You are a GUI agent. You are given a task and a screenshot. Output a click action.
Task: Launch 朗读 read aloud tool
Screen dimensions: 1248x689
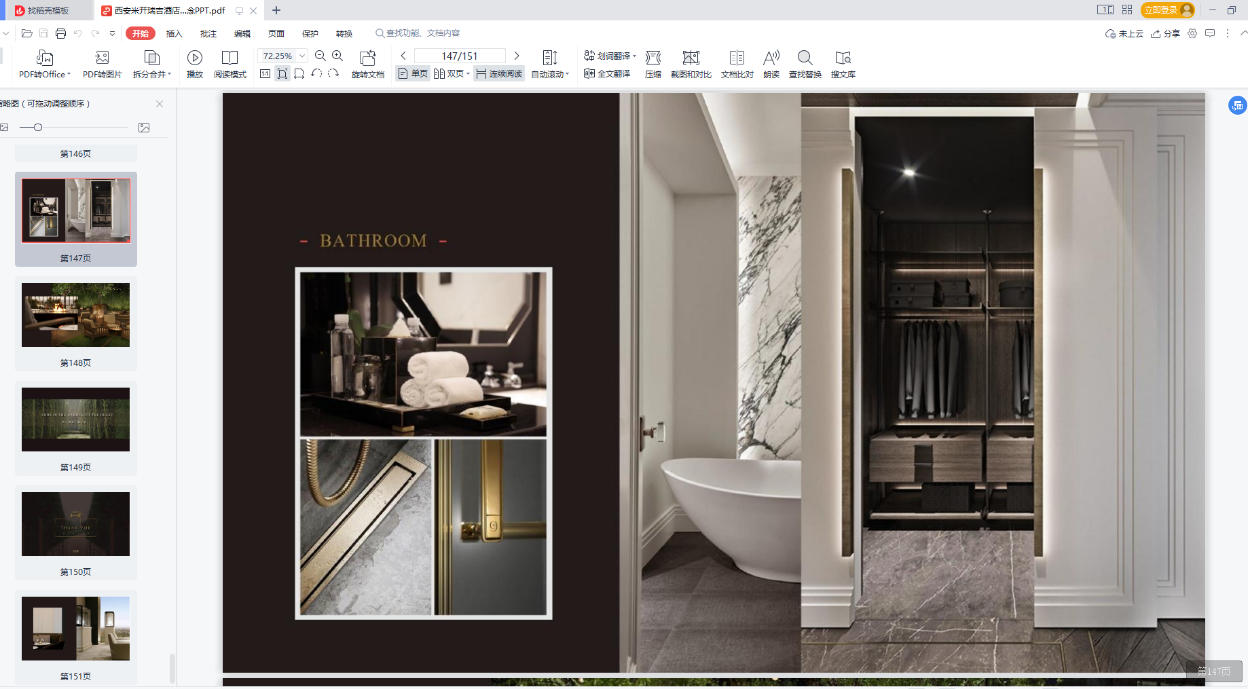771,58
